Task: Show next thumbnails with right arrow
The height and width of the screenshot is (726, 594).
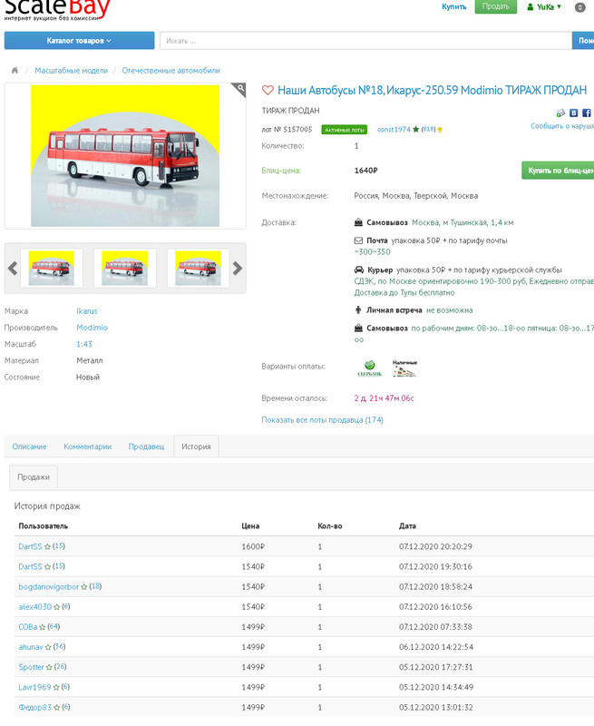Action: tap(238, 268)
